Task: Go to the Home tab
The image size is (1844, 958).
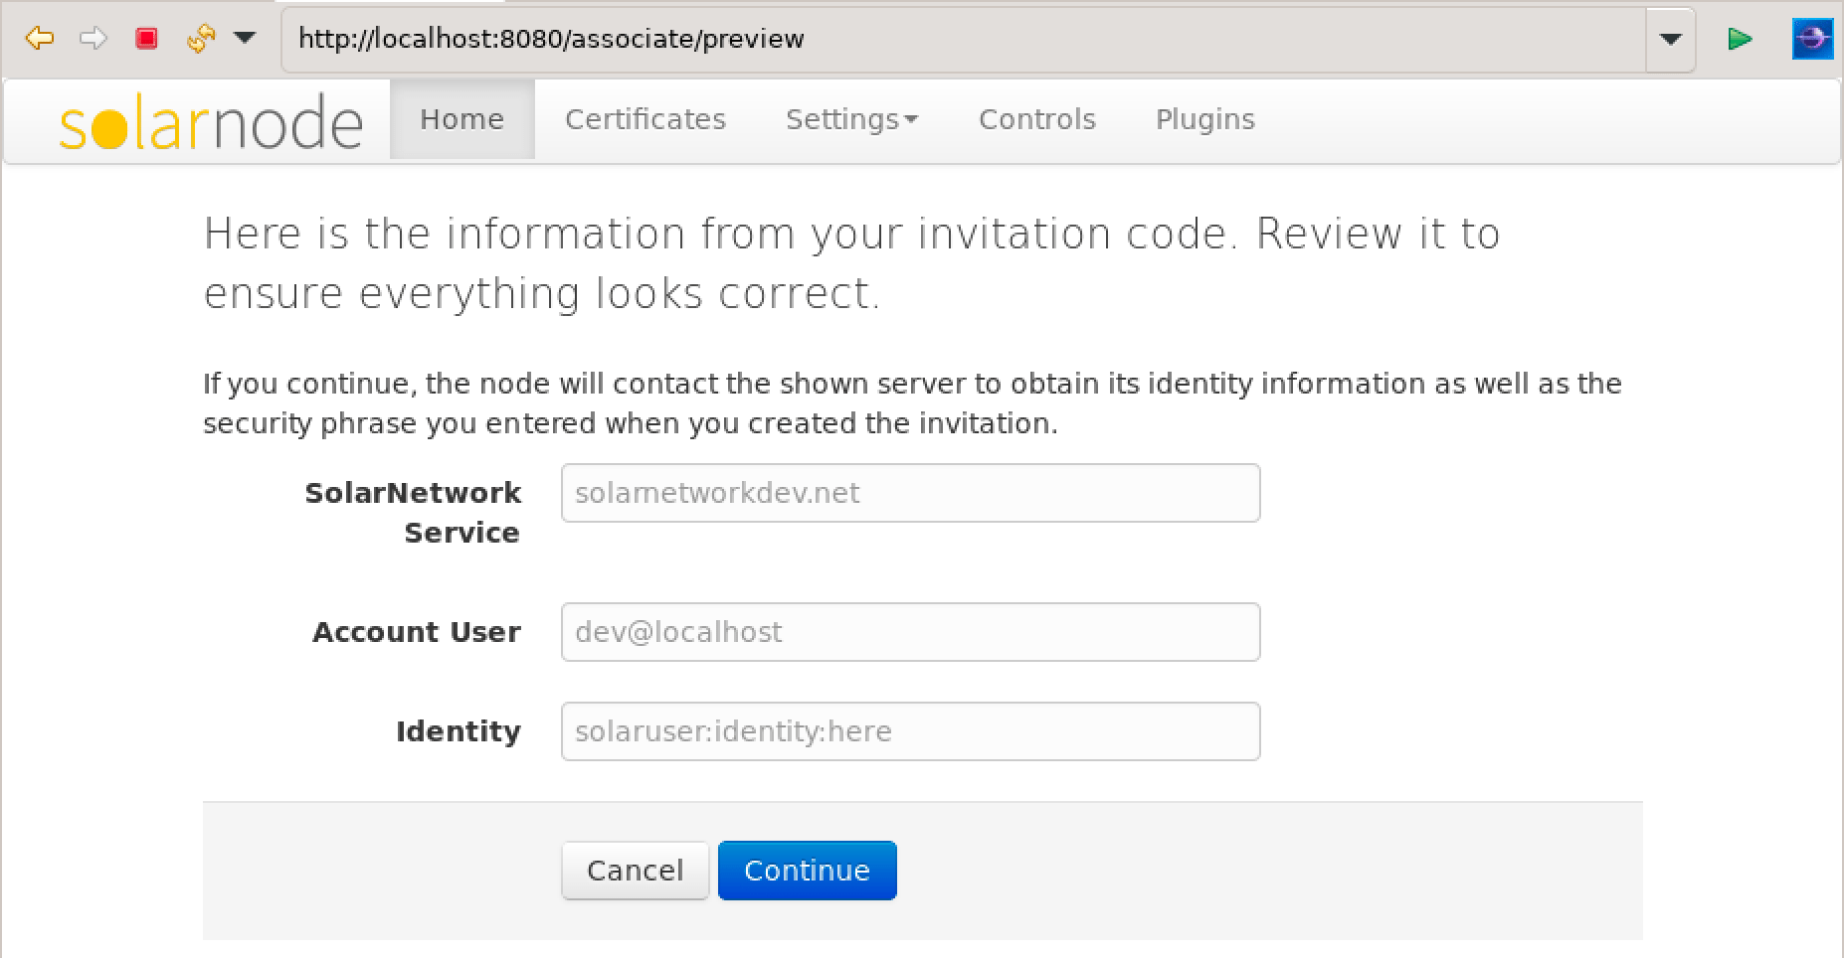Action: (461, 119)
